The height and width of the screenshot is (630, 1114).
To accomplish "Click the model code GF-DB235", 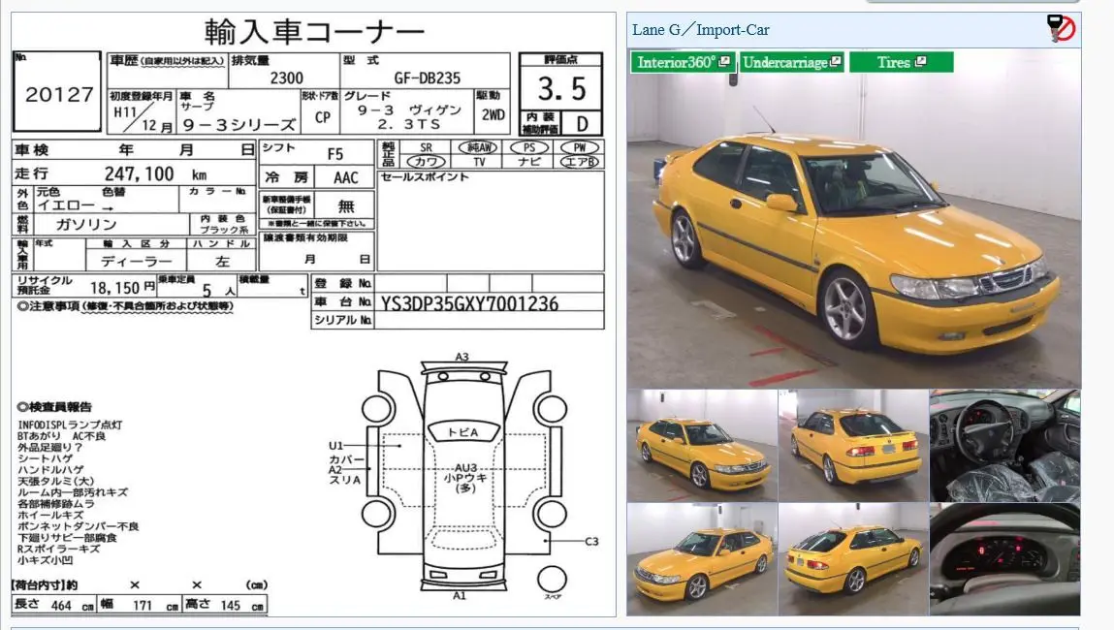I will point(428,78).
